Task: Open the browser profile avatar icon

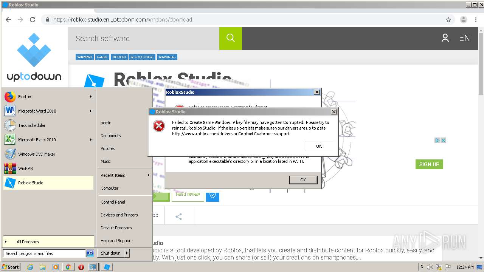Action: tap(463, 20)
